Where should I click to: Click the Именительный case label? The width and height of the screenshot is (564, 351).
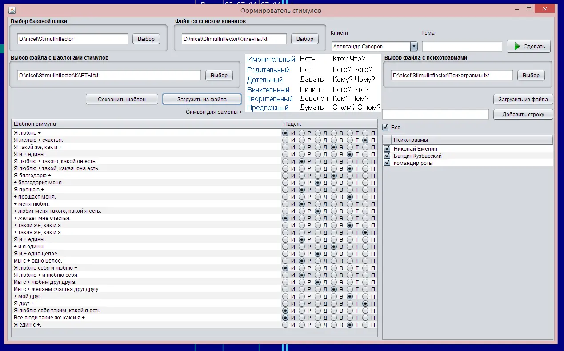[x=271, y=59]
